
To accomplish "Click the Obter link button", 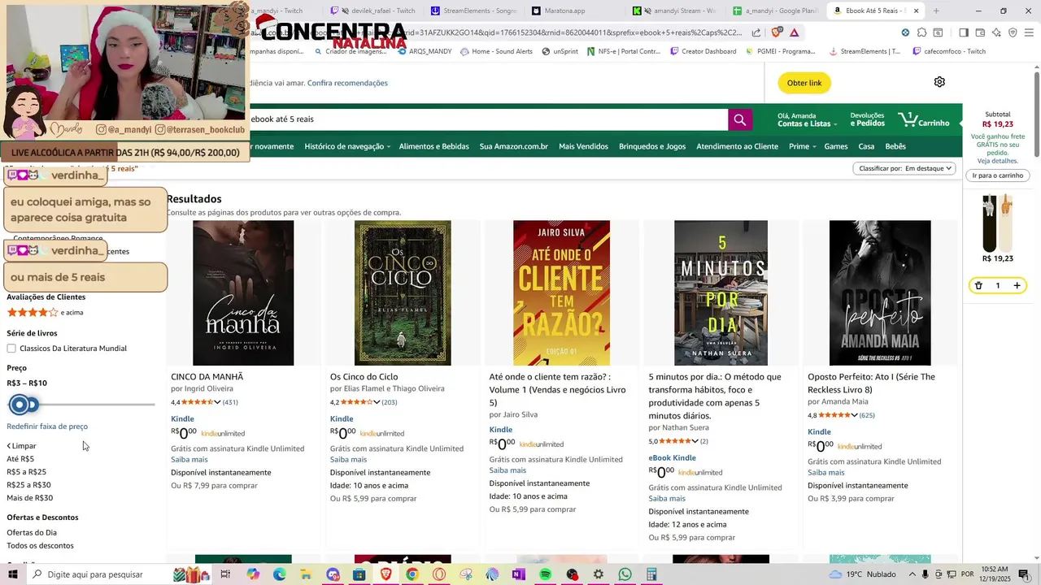I will tap(804, 83).
